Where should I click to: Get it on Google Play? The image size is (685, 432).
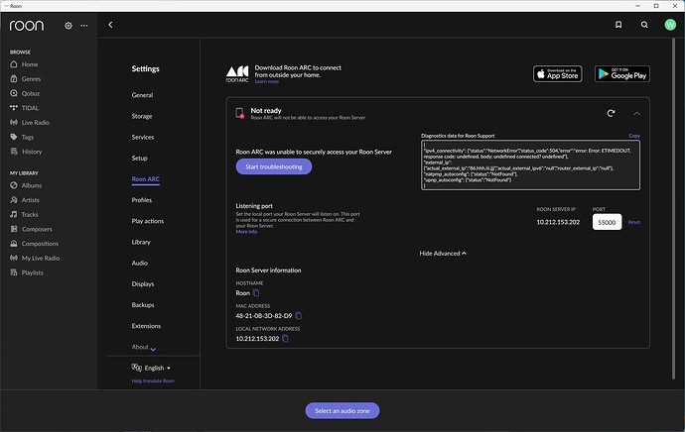[622, 74]
